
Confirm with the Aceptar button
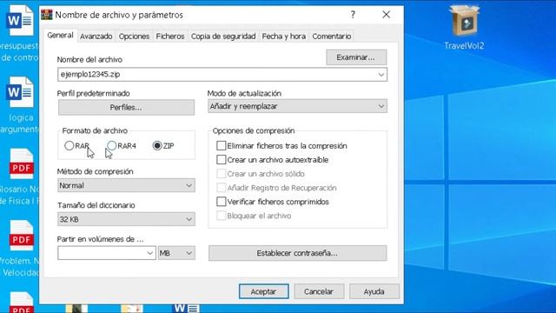(x=264, y=291)
